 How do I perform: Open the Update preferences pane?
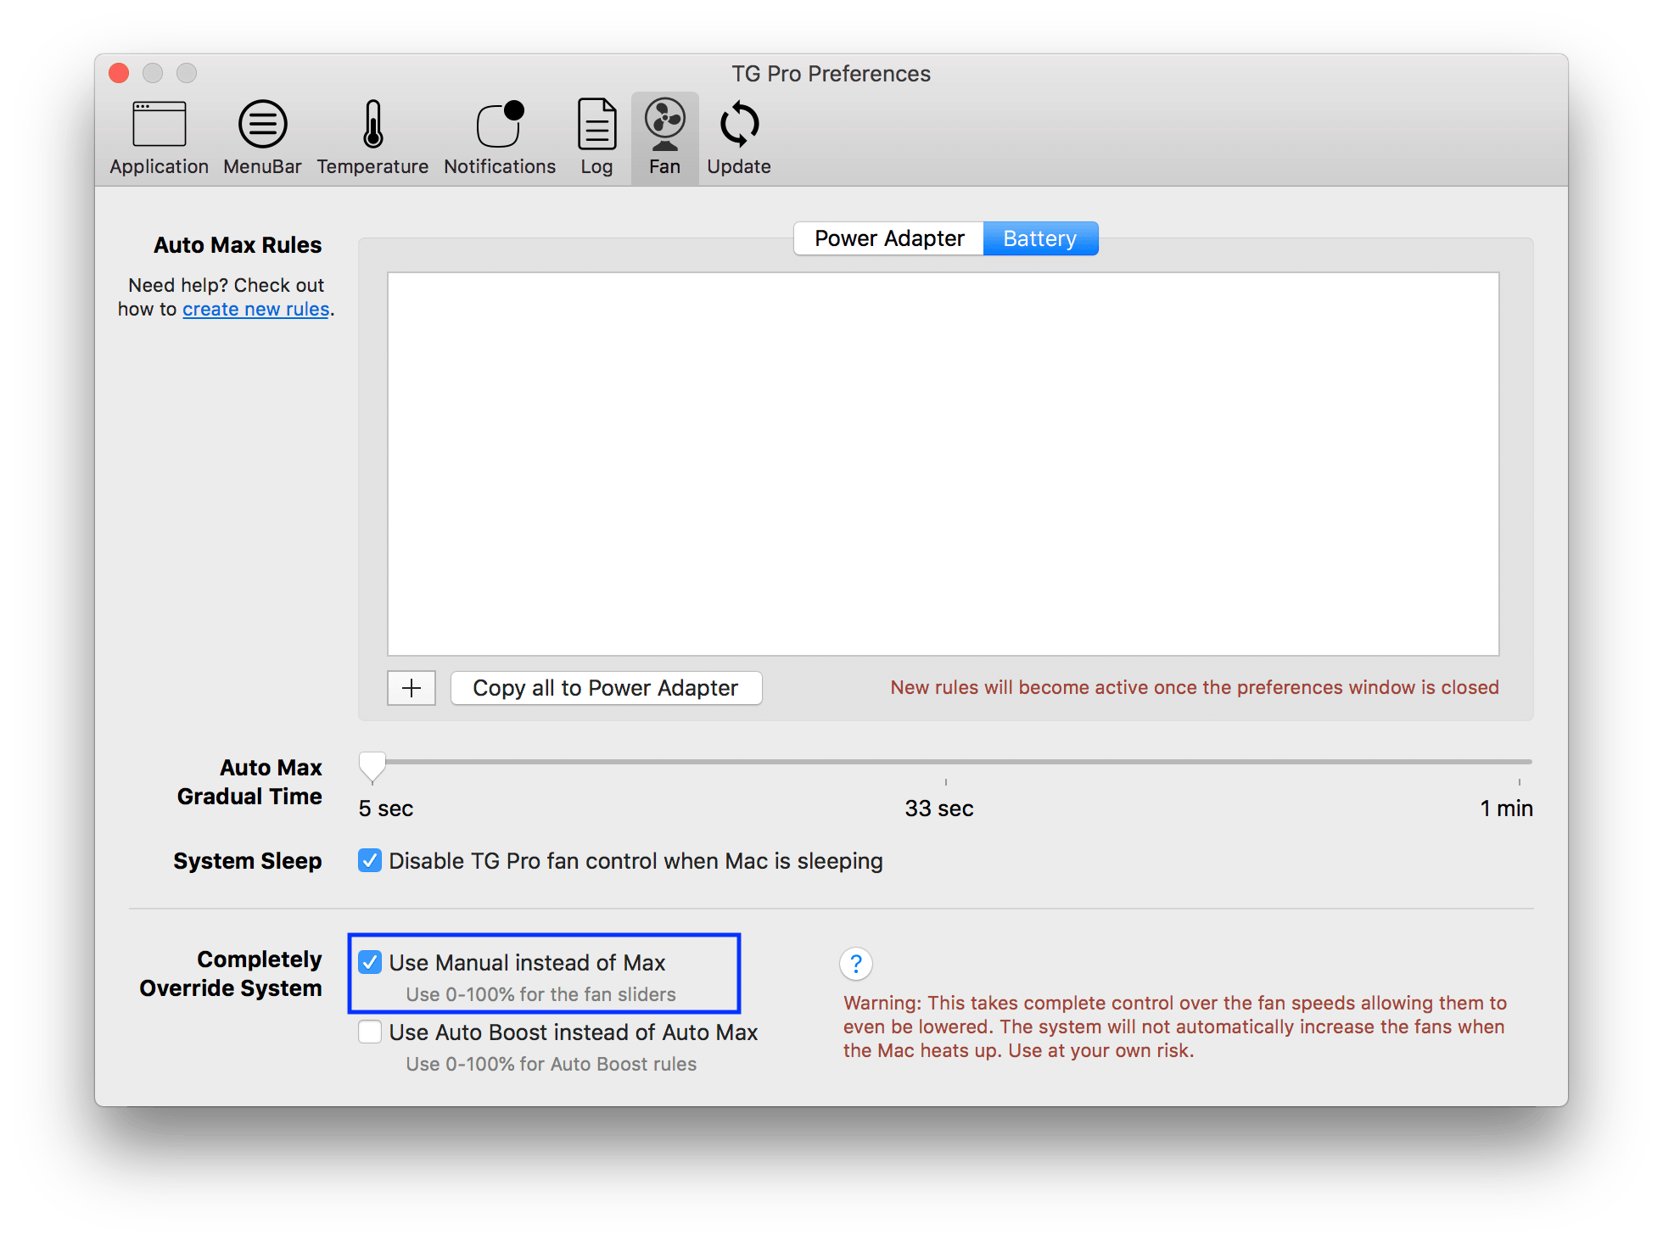click(x=739, y=138)
